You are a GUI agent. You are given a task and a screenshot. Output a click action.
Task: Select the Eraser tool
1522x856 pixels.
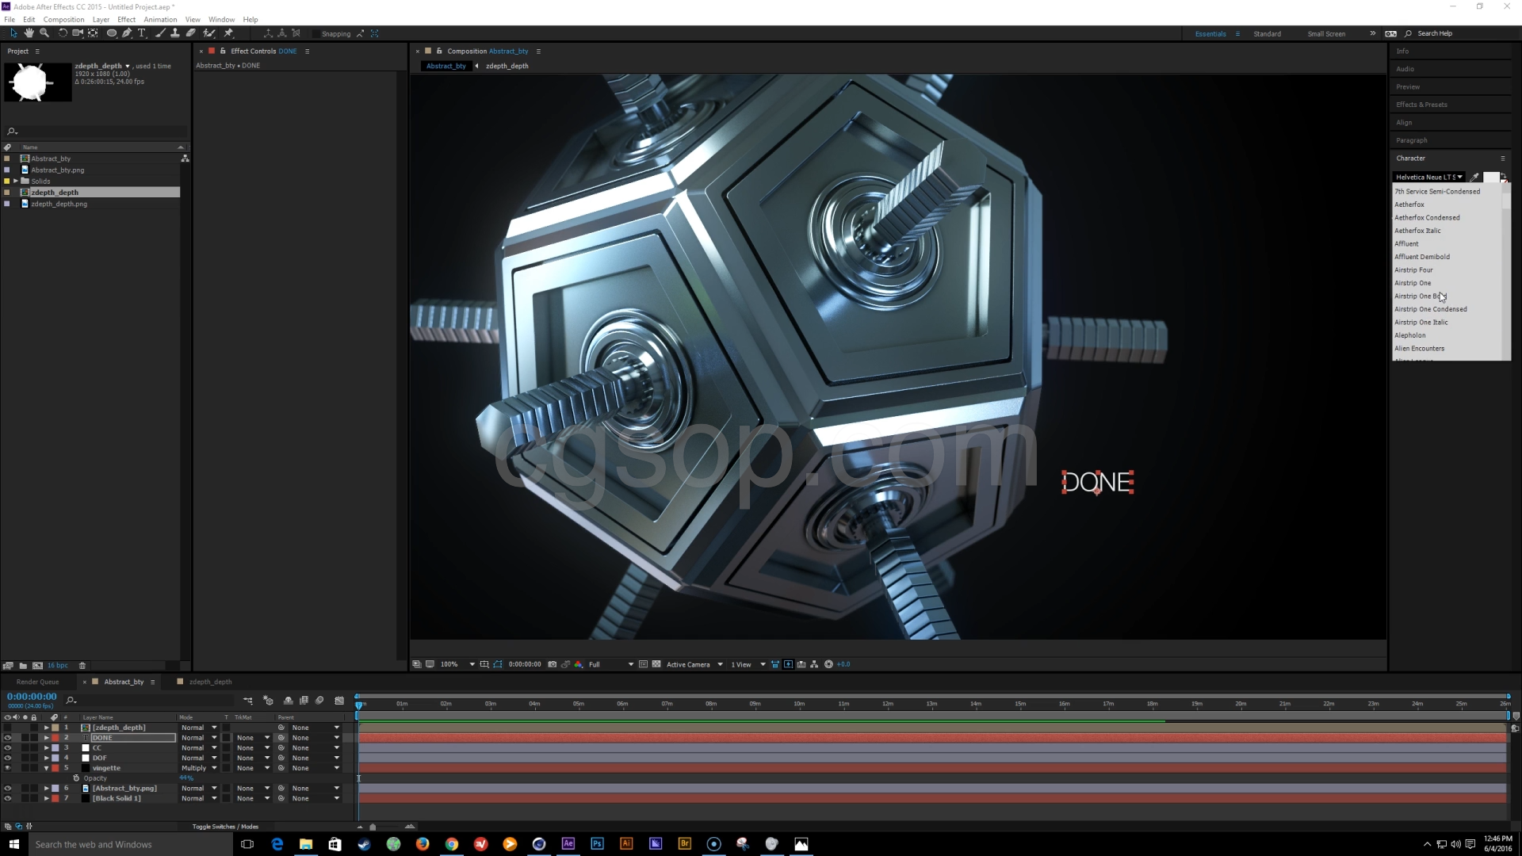[x=191, y=33]
